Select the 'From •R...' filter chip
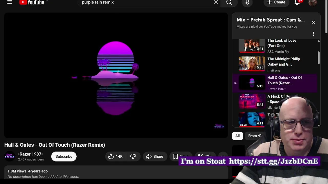Viewport: 328px width, 184px height. click(x=255, y=136)
